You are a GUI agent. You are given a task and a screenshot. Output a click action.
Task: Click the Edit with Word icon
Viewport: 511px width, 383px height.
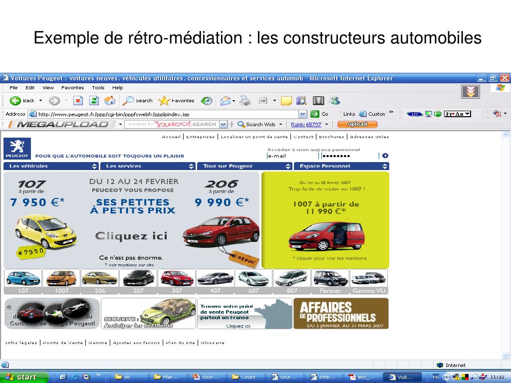pyautogui.click(x=263, y=101)
